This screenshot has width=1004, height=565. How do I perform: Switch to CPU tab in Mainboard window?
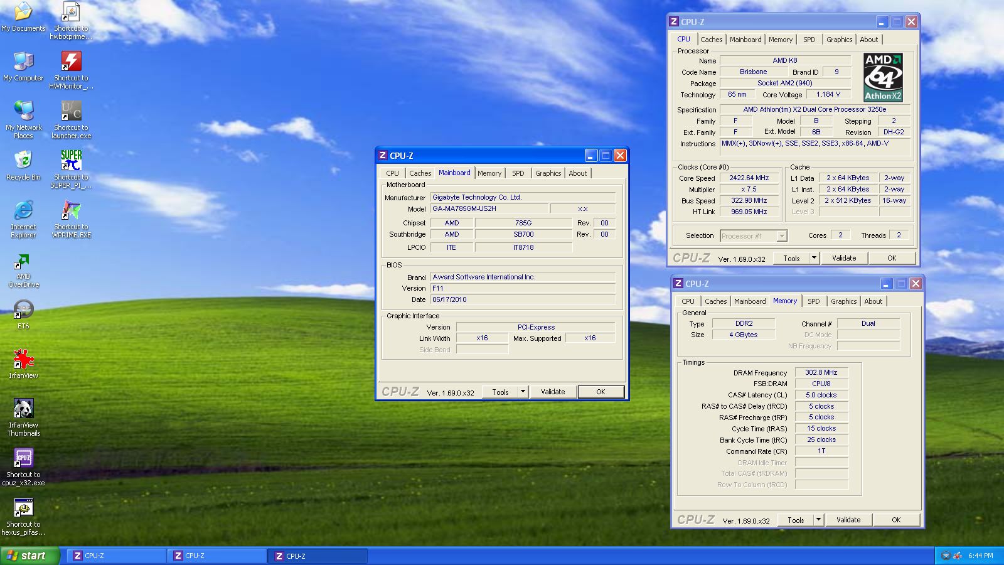(x=392, y=173)
